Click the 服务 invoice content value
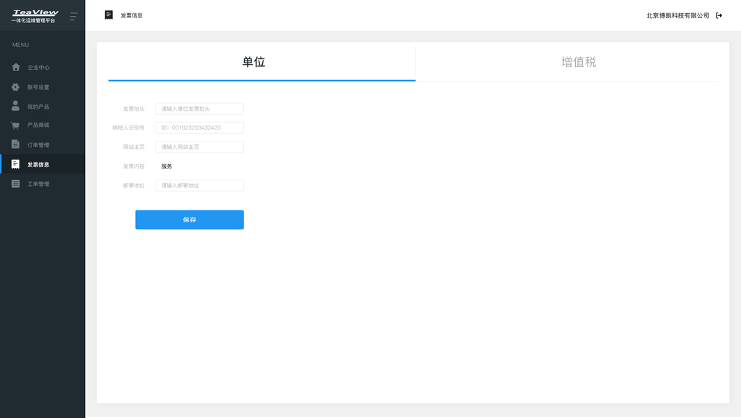The width and height of the screenshot is (741, 418). point(167,167)
